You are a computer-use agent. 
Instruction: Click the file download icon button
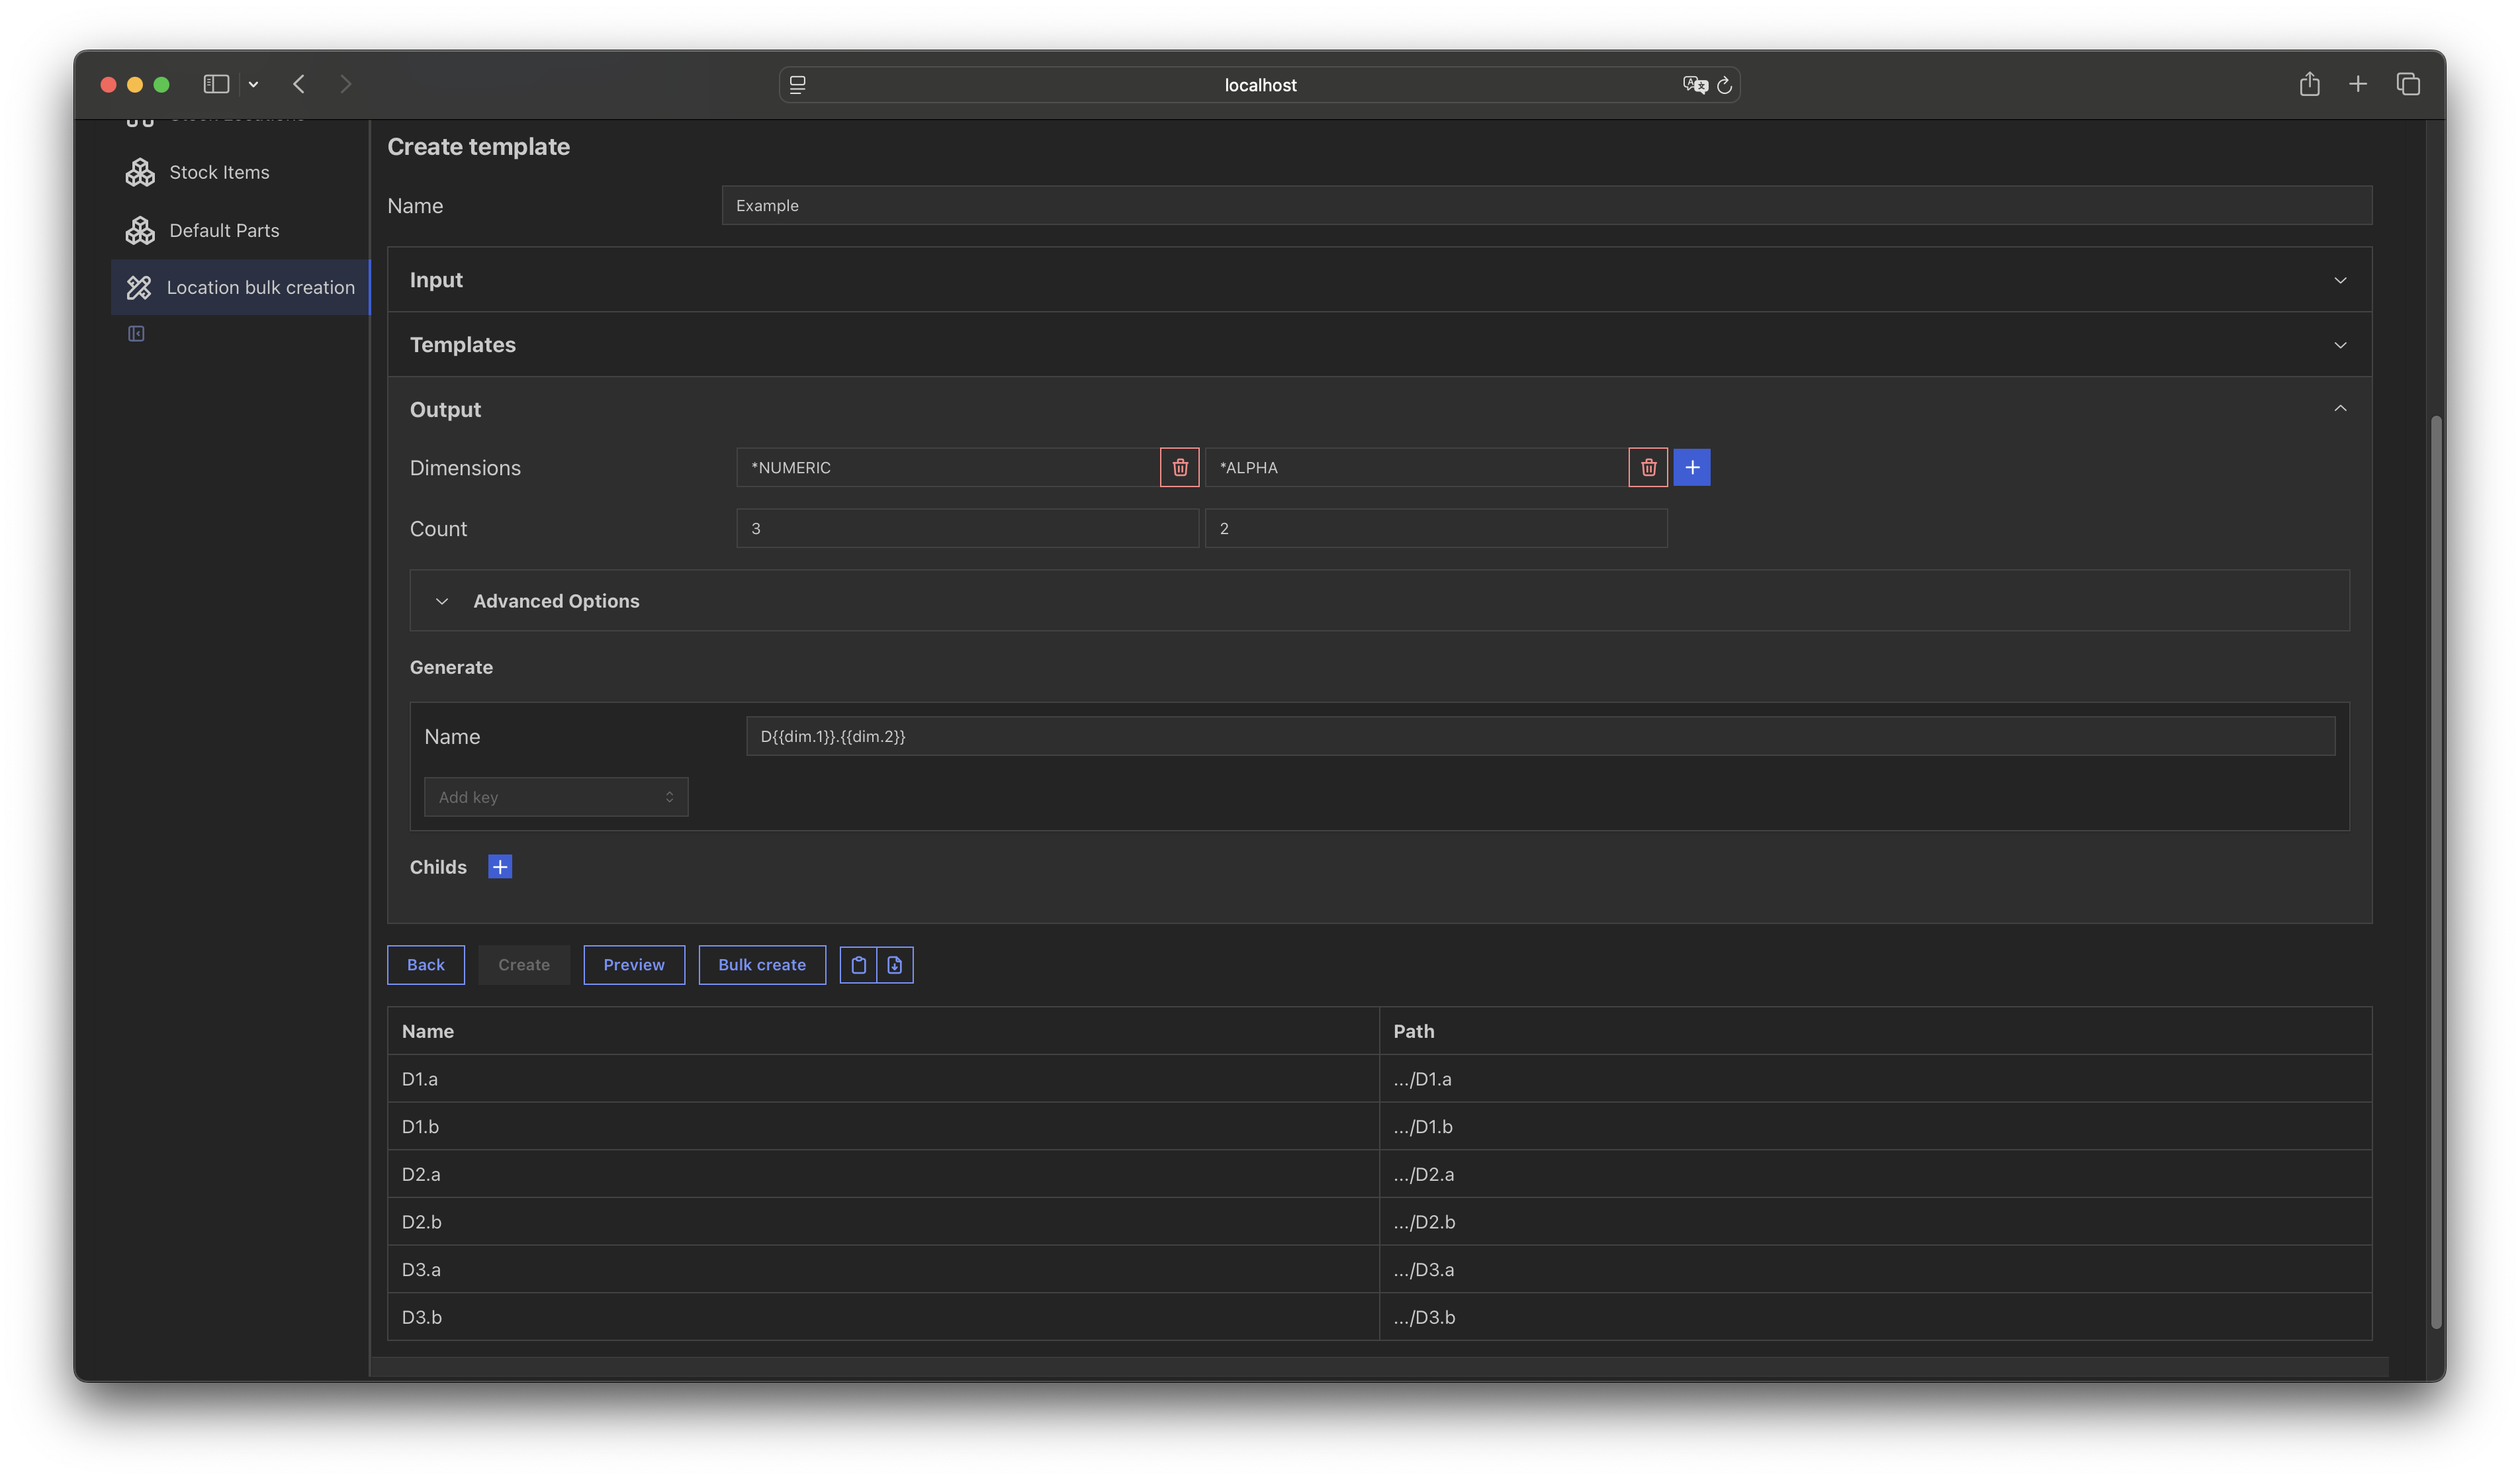895,965
